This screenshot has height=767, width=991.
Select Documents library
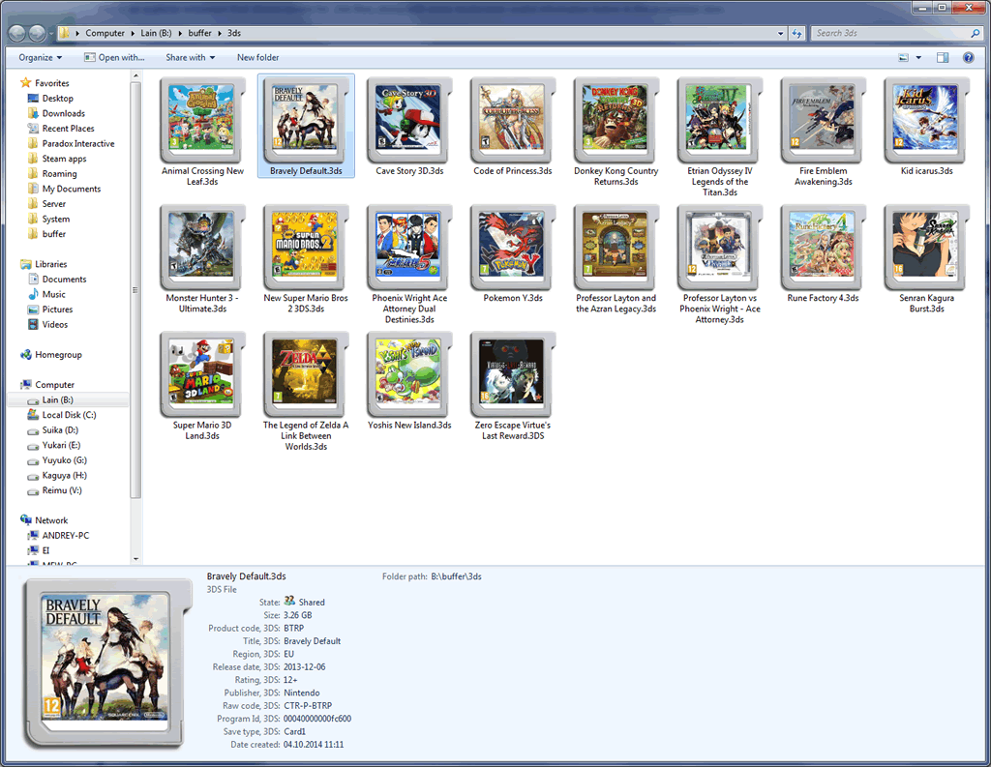coord(64,280)
